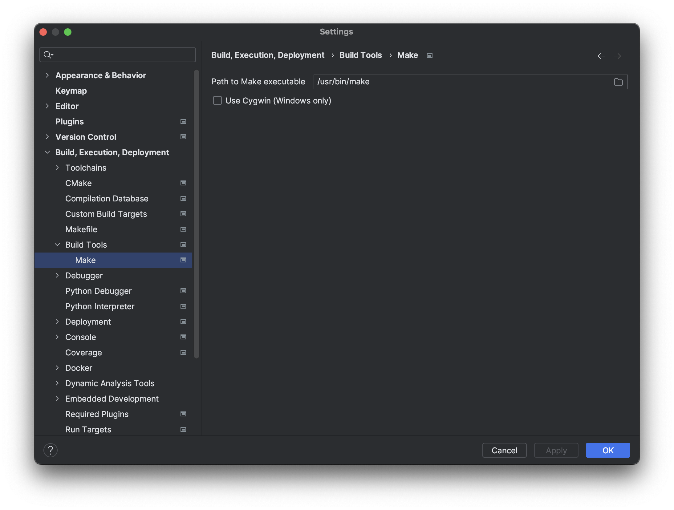674x510 pixels.
Task: Click project-level icon next to Plugins
Action: click(183, 121)
